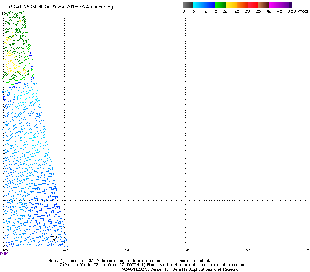Click the black contaminated wind barbs near longitude -42
Viewport: 310px width, 272px height.
coord(54,239)
